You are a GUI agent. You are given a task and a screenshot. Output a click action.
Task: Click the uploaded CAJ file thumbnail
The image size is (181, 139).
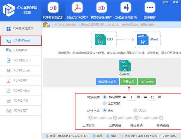coord(125,66)
